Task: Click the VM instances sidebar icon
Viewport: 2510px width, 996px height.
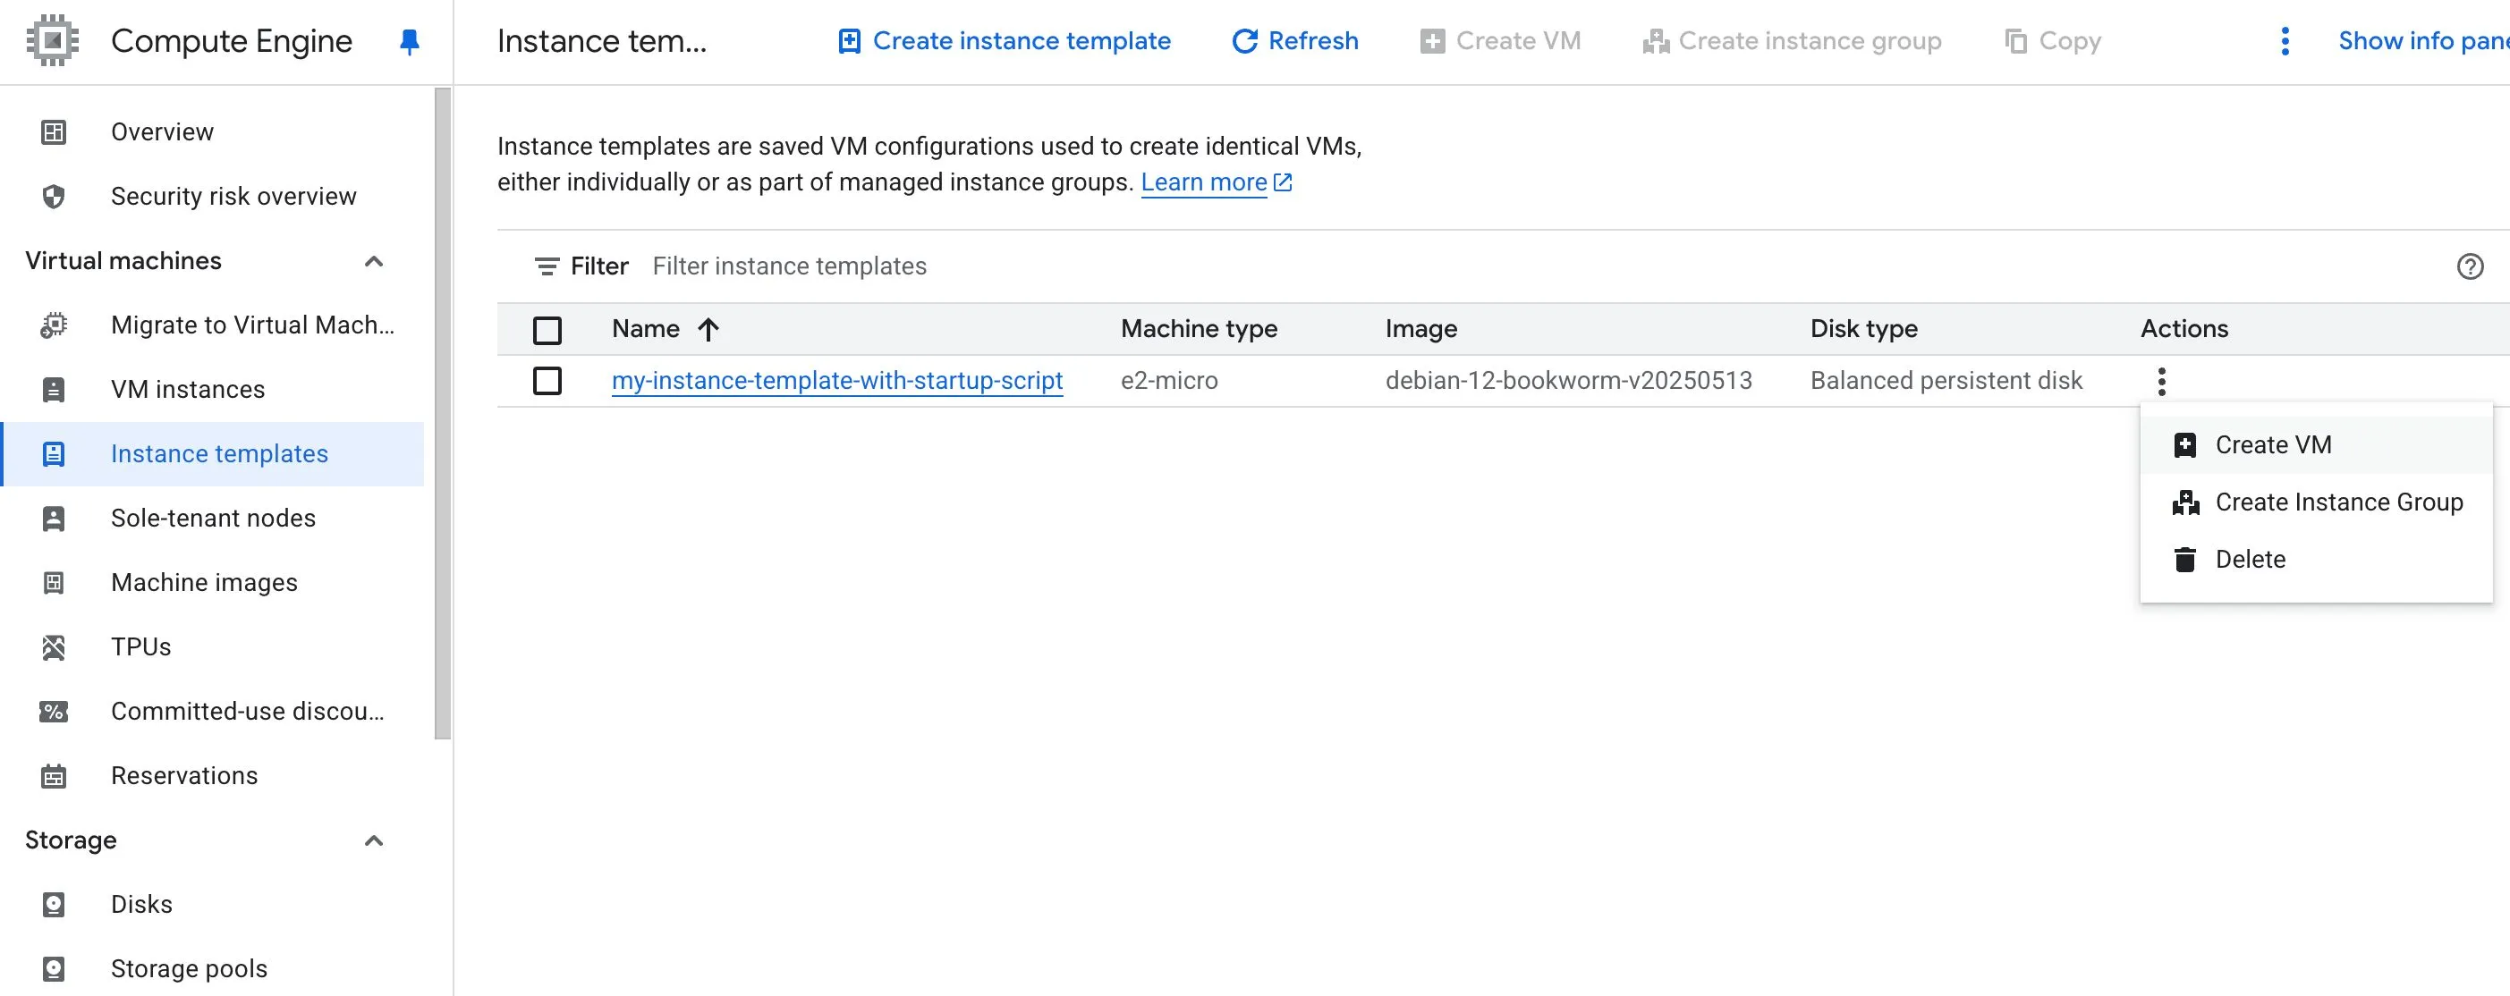Action: click(x=54, y=388)
